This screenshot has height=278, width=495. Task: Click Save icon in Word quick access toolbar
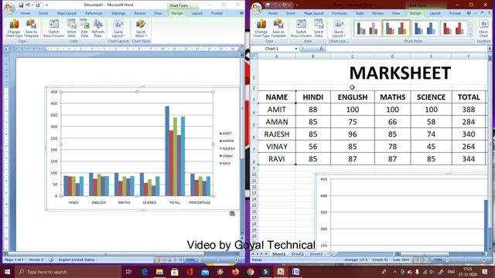21,5
